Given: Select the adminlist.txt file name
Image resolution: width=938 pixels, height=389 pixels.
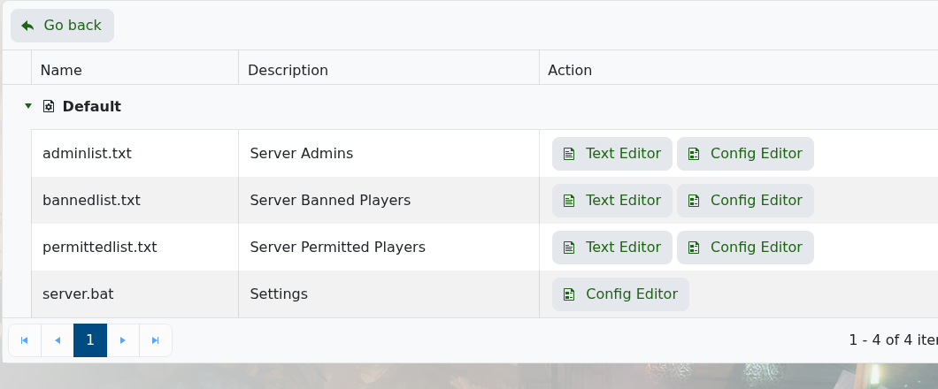Looking at the screenshot, I should coord(87,154).
